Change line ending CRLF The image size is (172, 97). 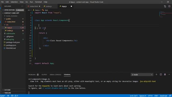156,96
